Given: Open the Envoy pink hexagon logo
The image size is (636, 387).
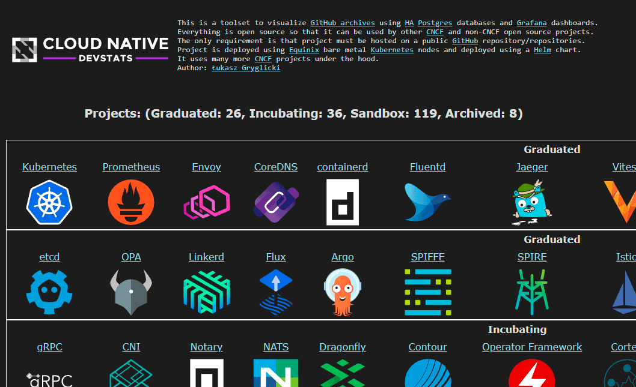Looking at the screenshot, I should [x=206, y=202].
